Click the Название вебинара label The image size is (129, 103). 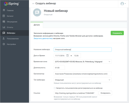(x=42, y=49)
